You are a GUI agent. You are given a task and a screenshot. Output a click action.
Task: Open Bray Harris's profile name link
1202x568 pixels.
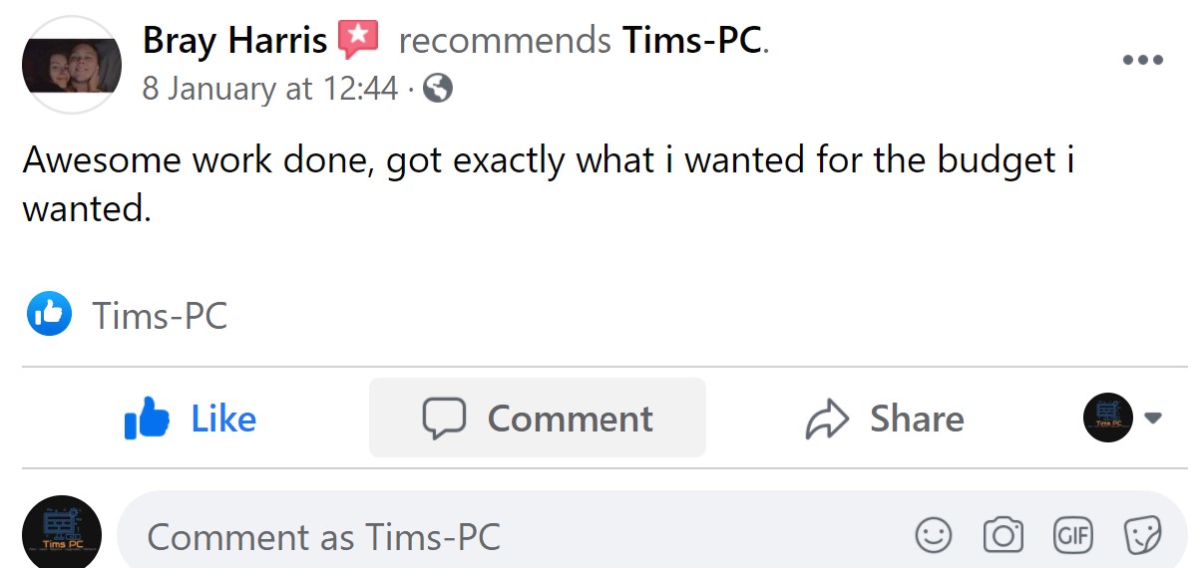pyautogui.click(x=234, y=41)
